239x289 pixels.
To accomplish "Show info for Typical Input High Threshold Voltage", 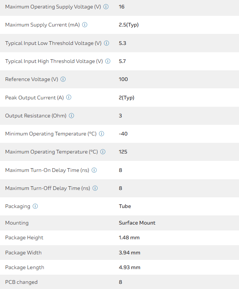I will (108, 61).
